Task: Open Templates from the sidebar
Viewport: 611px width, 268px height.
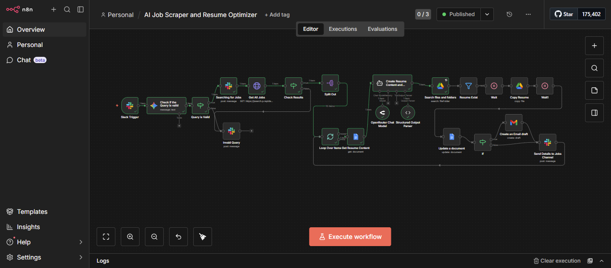Action: [45, 212]
